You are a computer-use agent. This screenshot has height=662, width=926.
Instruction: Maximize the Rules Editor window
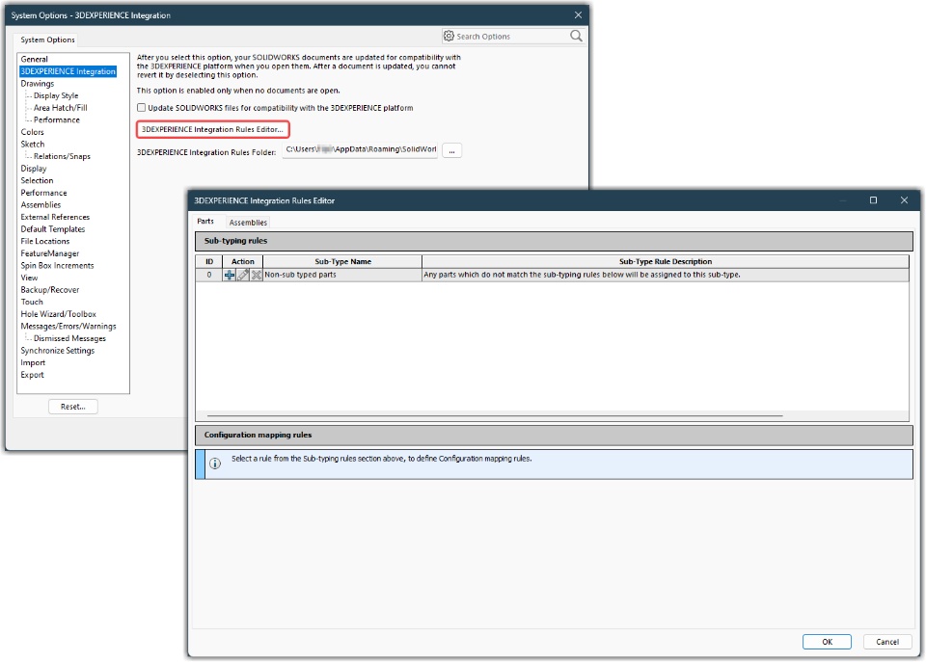(874, 200)
